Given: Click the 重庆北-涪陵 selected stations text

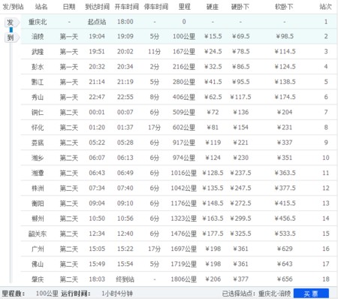Looking at the screenshot, I should [274, 294].
